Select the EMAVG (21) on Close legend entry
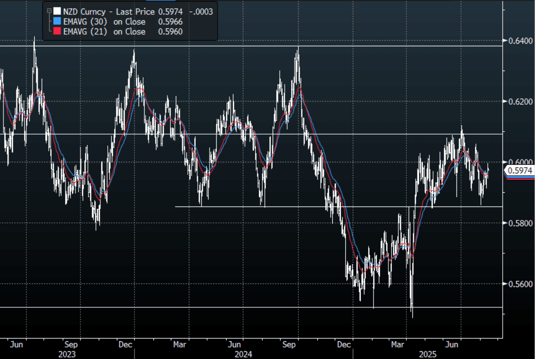The width and height of the screenshot is (535, 359). 104,32
